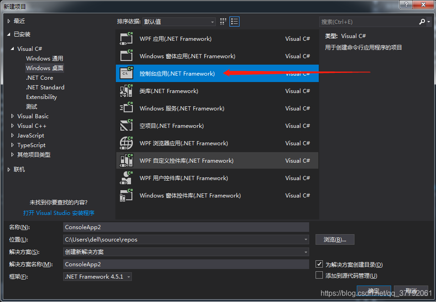Select Windows 窗体应用(.NET Framework) template name

pyautogui.click(x=187, y=56)
